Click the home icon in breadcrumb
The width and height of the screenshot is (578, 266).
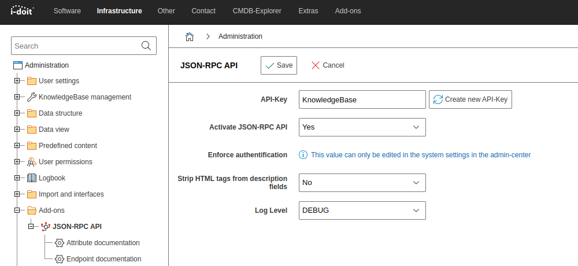[x=189, y=36]
